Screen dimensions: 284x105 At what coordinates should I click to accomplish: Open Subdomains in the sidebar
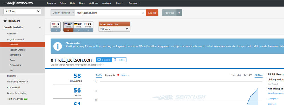click(x=15, y=65)
